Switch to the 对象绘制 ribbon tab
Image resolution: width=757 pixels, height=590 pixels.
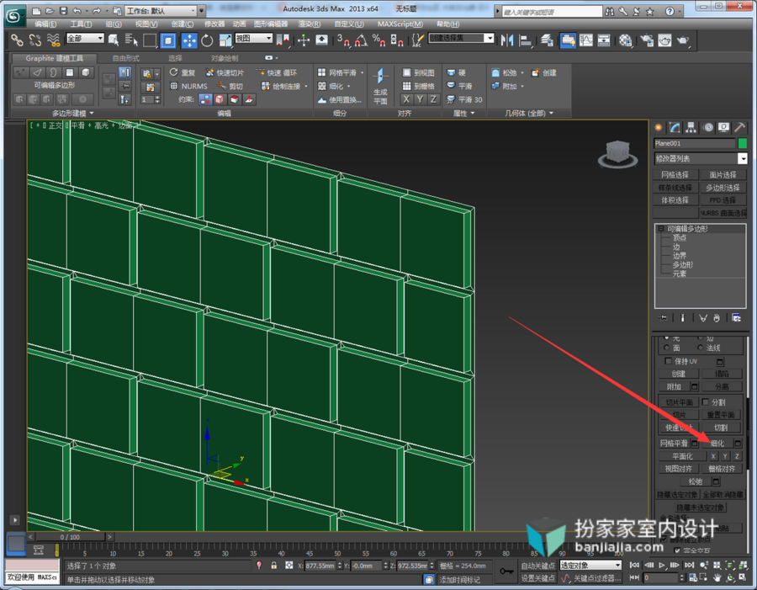(x=225, y=58)
